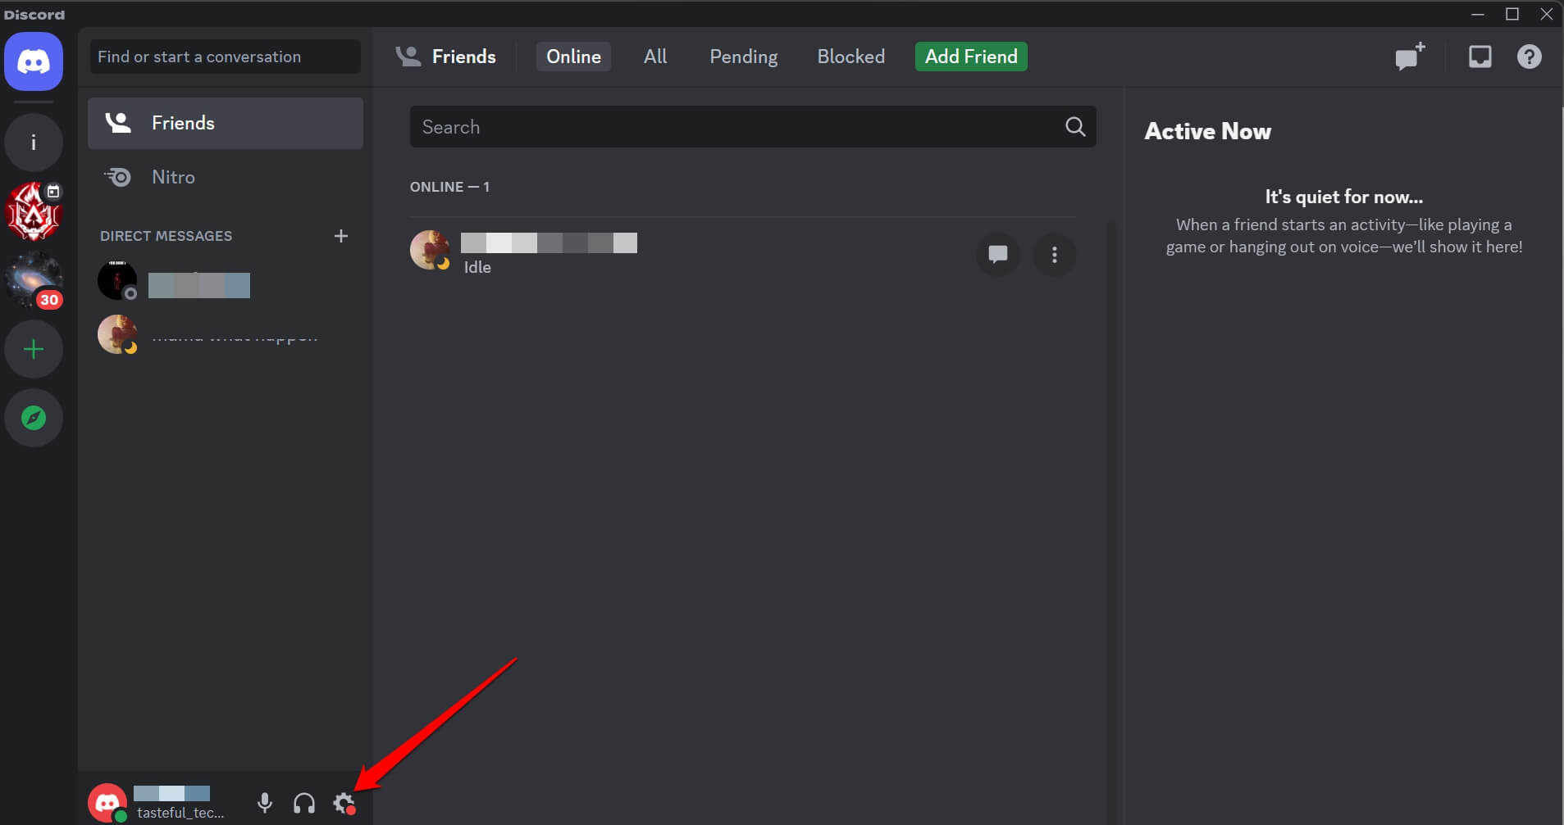Open New Group DM icon
Screen dimensions: 1564x825
(x=1410, y=57)
